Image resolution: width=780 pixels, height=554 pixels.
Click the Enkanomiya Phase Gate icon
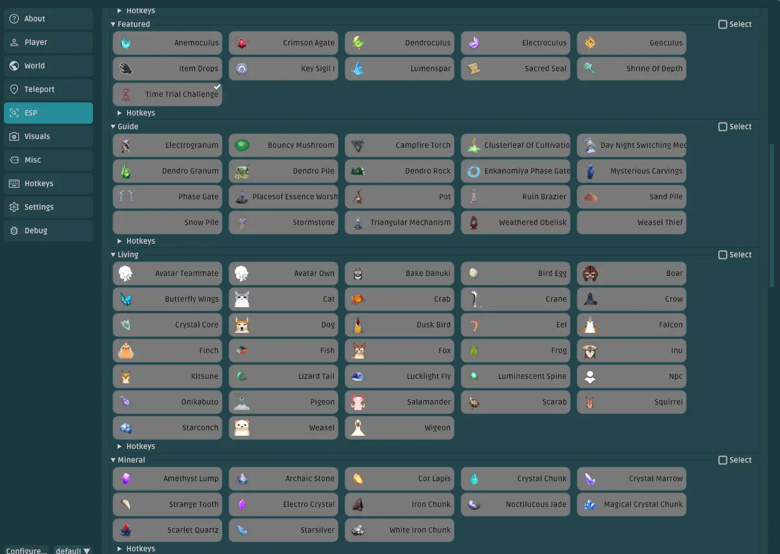click(474, 171)
